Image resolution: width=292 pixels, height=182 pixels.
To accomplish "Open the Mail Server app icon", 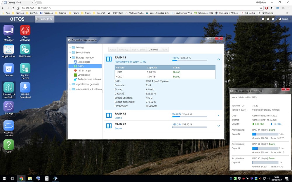I will [25, 49].
